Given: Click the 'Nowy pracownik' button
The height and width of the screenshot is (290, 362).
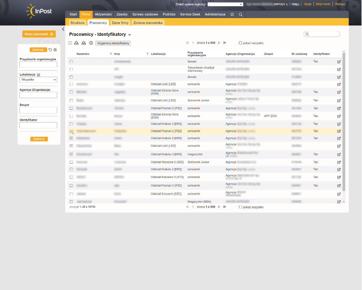Looking at the screenshot, I should [x=39, y=34].
